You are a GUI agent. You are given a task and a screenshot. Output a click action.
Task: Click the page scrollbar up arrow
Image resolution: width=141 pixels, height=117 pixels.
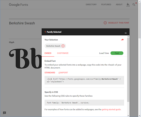pyautogui.click(x=140, y=1)
